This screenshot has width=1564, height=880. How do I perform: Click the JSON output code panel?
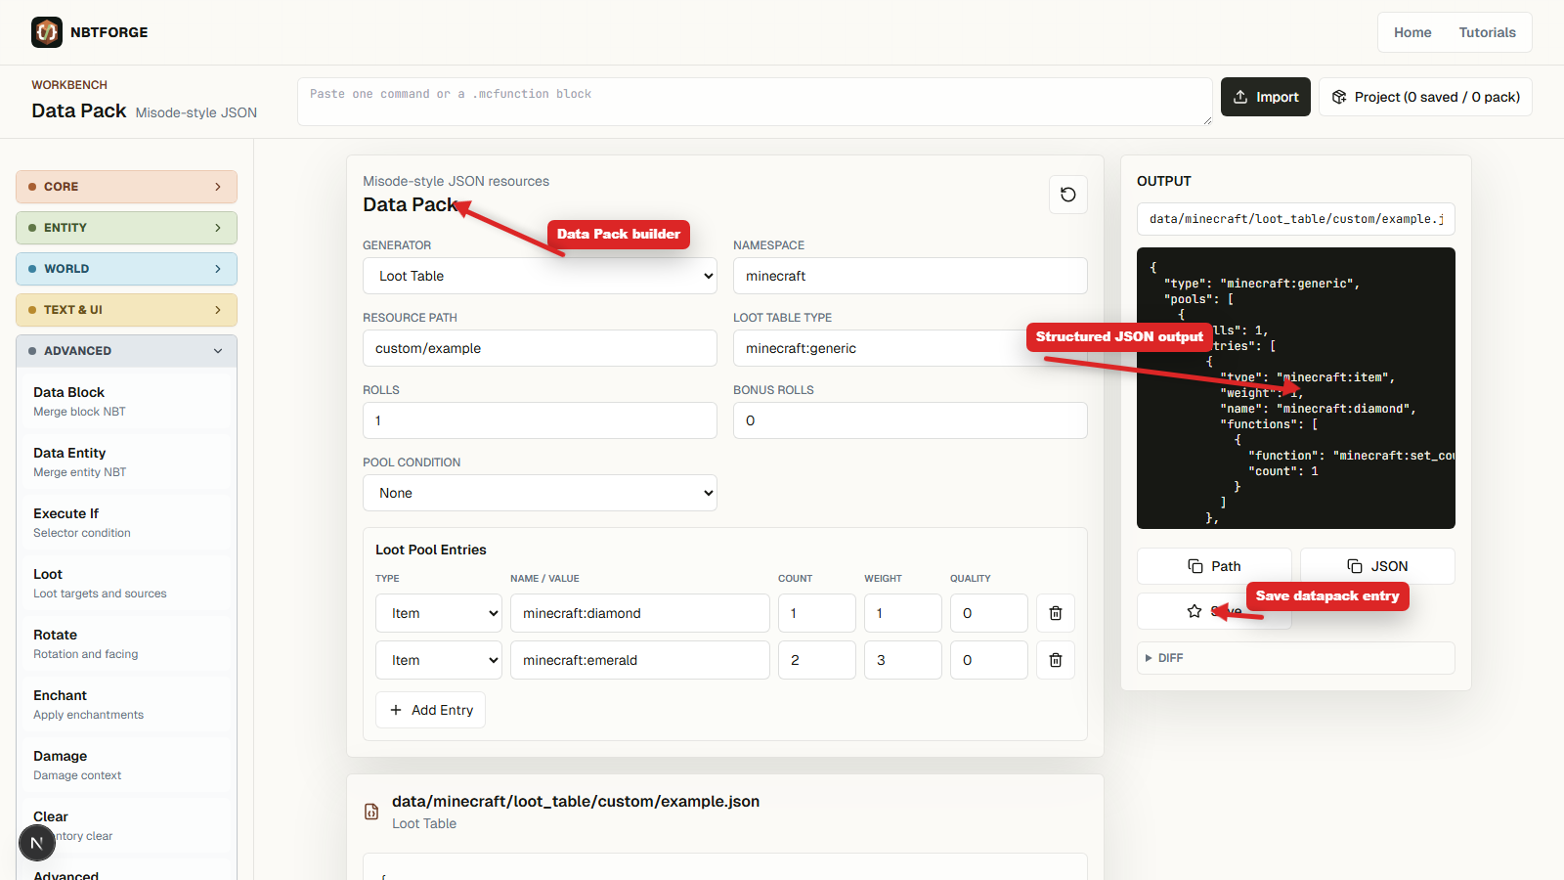(1296, 388)
